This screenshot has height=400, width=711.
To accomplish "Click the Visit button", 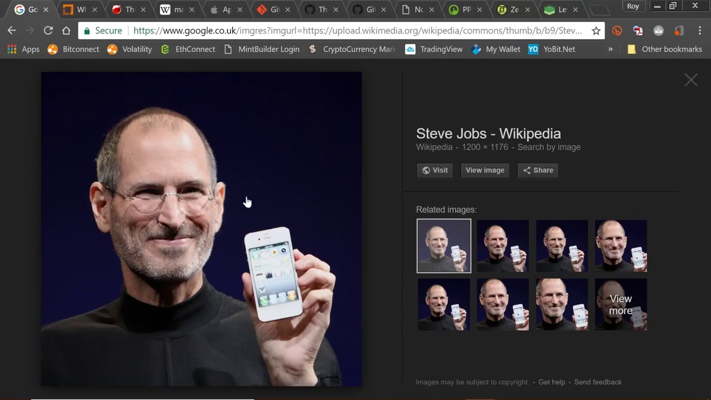I will pos(435,170).
